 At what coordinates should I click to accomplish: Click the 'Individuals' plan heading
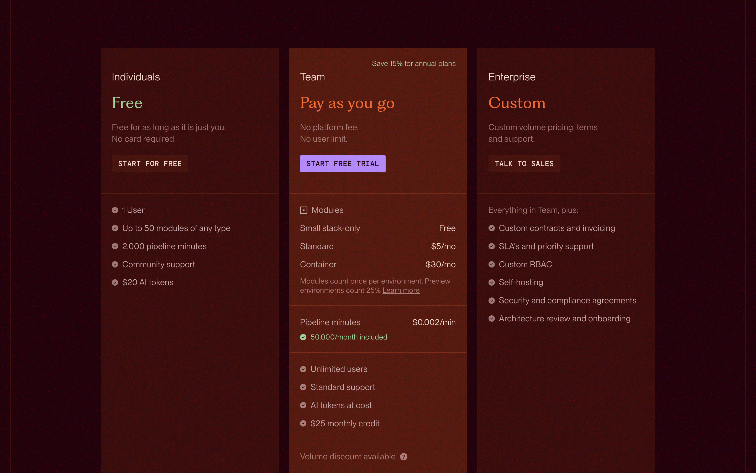(x=136, y=77)
